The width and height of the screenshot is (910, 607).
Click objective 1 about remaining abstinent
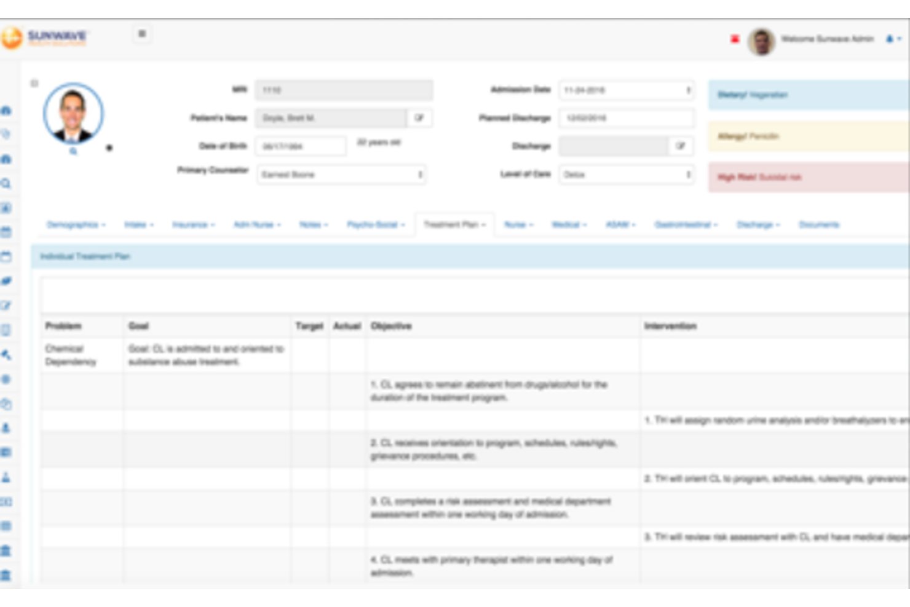[x=489, y=391]
